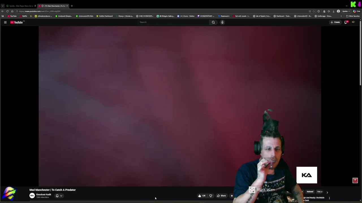Open the Create menu
362x203 pixels.
(x=335, y=22)
